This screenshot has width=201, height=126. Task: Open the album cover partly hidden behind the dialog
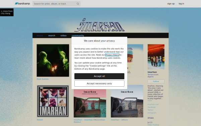pyautogui.click(x=135, y=60)
